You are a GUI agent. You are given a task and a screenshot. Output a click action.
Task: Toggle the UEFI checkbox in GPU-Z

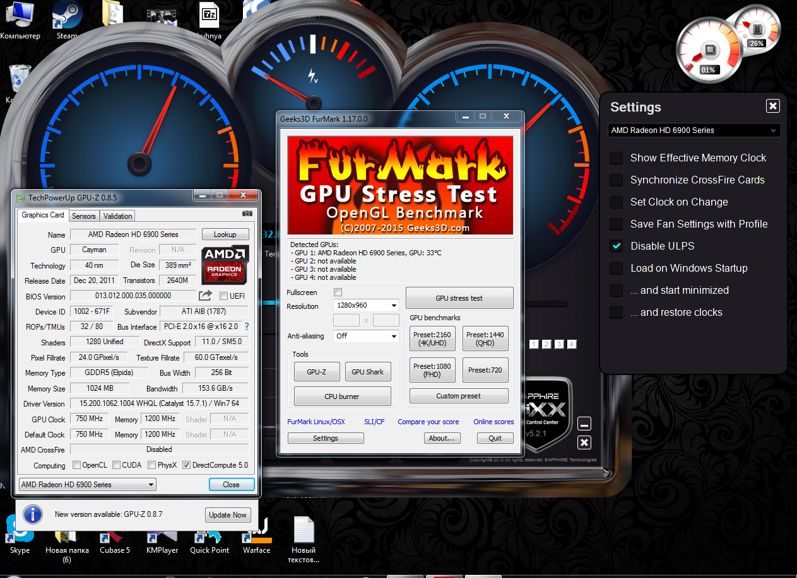223,296
